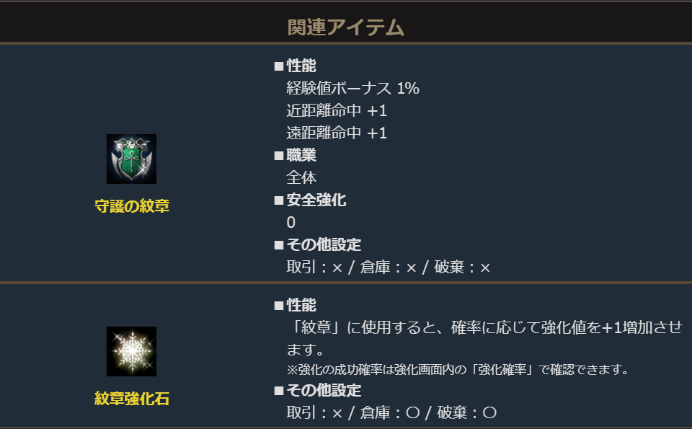Open the 紋章強化石 item name link
This screenshot has height=429, width=692.
[132, 398]
